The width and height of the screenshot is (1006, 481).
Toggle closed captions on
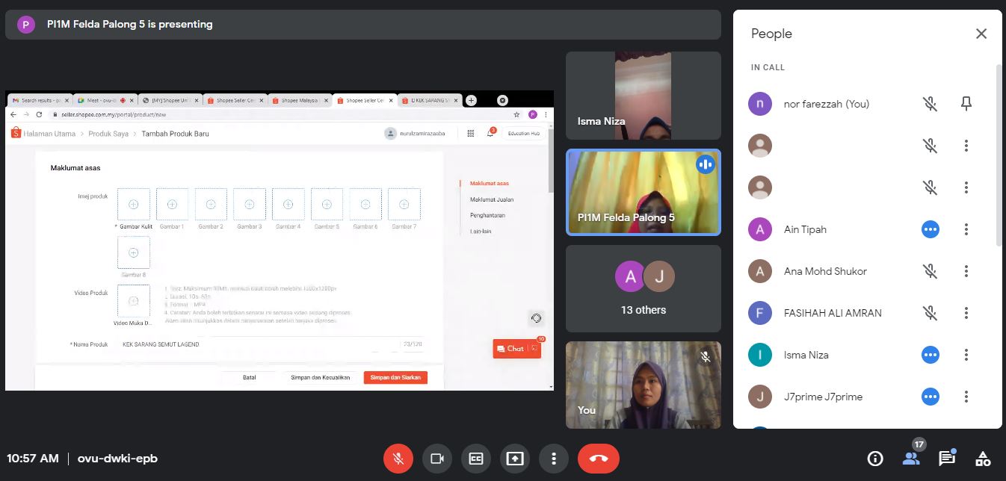(476, 459)
